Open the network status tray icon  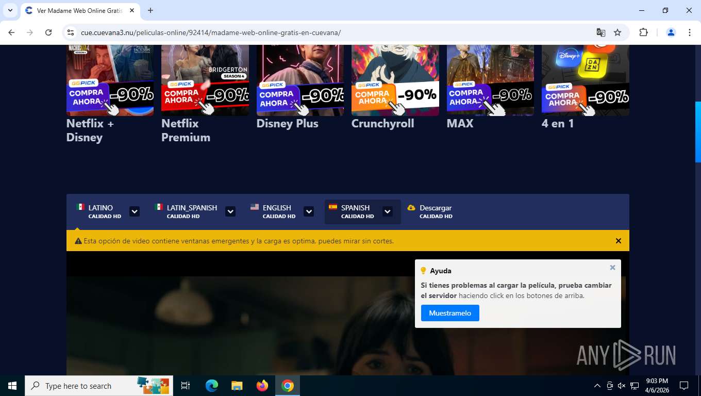click(x=635, y=386)
